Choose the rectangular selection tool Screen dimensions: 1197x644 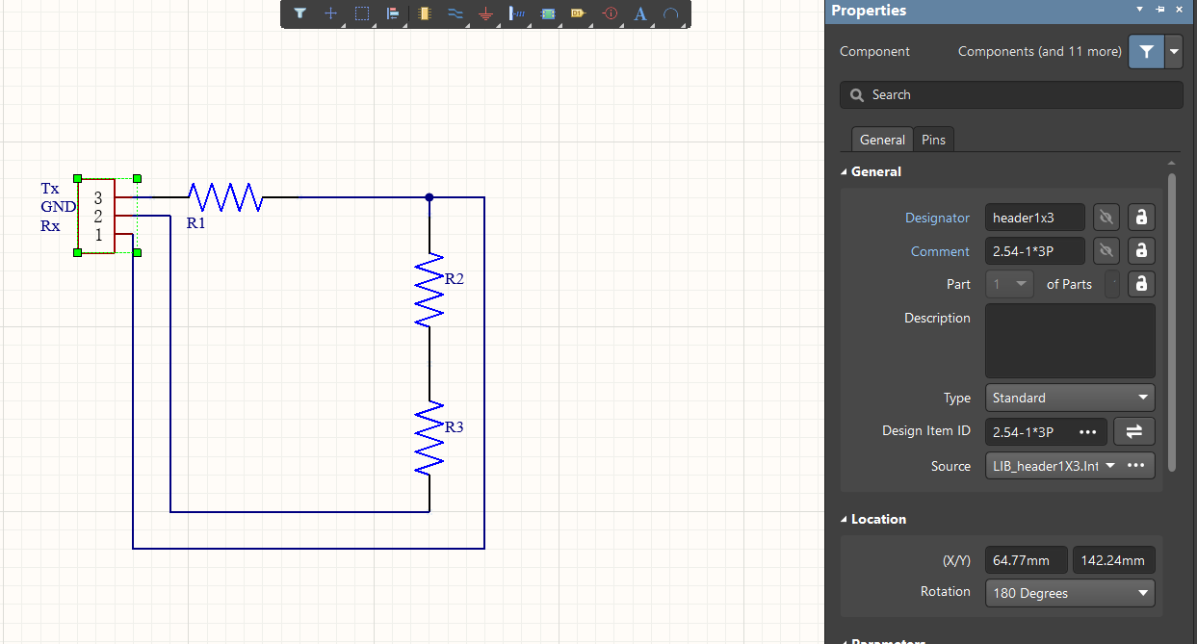point(362,13)
